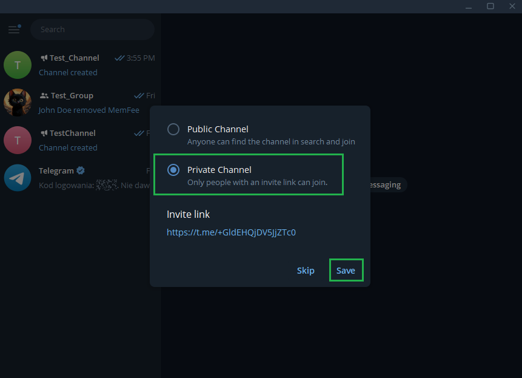Click TestChannel 'Channel created' preview
The image size is (522, 378).
(x=68, y=148)
